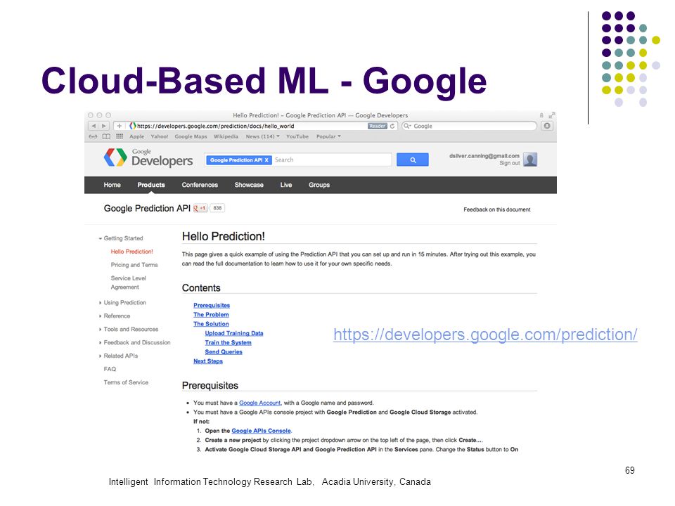Viewport: 675px width, 506px height.
Task: Click the user profile avatar
Action: coord(530,160)
